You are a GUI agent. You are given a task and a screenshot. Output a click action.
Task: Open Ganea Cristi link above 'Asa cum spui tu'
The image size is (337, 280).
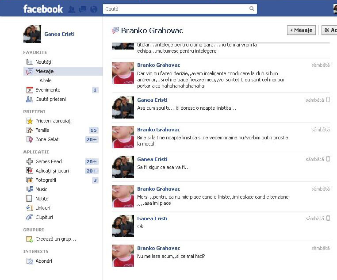pyautogui.click(x=153, y=100)
